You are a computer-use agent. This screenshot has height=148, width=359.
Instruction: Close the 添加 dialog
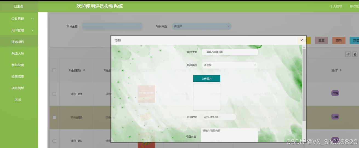tap(301, 40)
